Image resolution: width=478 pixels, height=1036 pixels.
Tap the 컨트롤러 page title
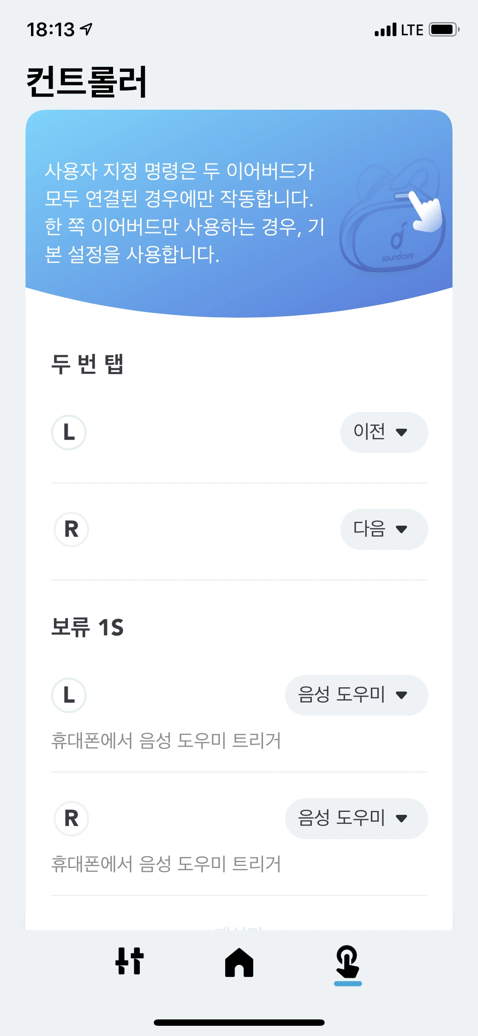tap(87, 82)
